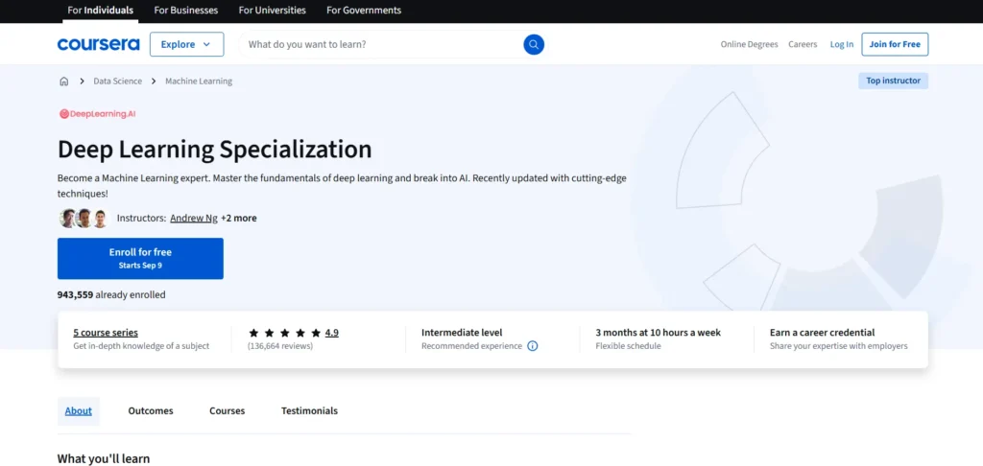
Task: Open the Courses tab
Action: click(227, 410)
